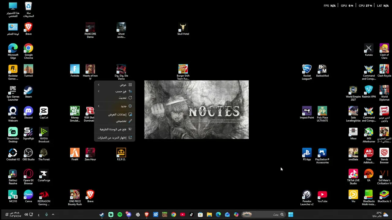The height and width of the screenshot is (220, 392).
Task: Expand the فرز حسب (Sort by) submenu
Action: coord(115,91)
